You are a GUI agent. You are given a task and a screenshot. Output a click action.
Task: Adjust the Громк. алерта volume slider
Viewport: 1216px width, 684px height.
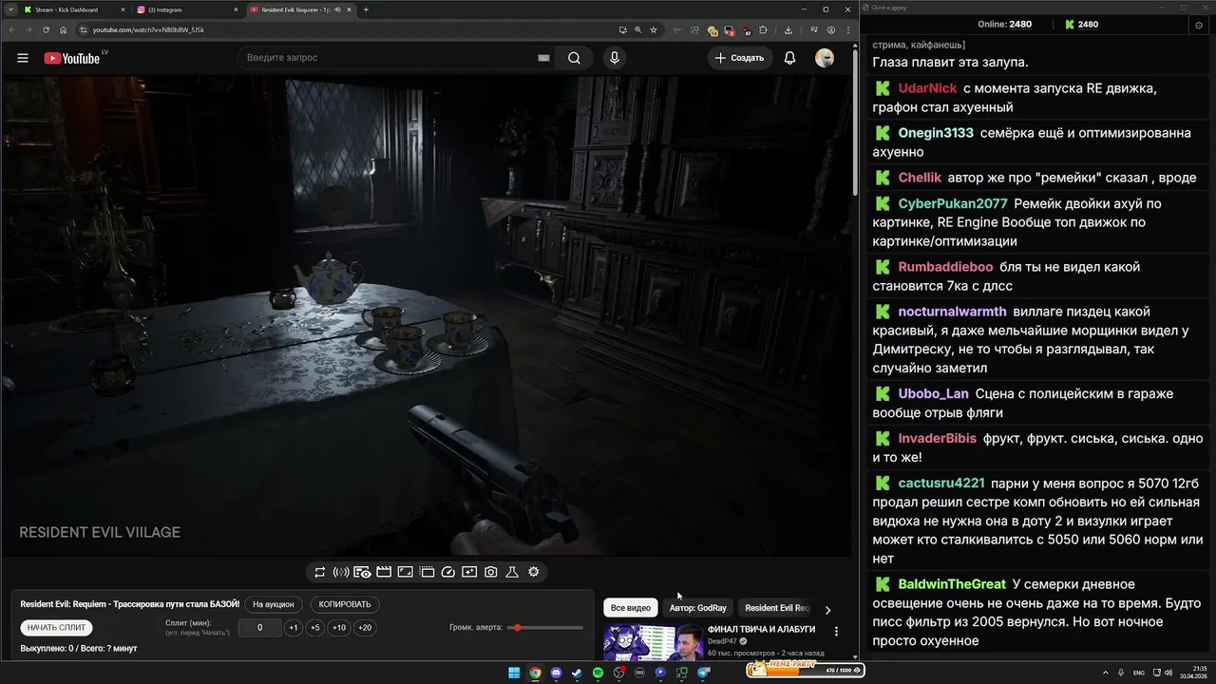pos(546,628)
